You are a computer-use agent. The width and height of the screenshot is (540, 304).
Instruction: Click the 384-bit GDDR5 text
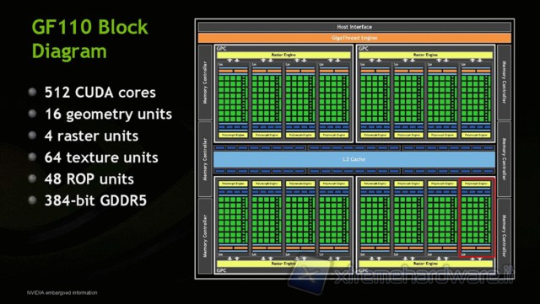pos(95,200)
